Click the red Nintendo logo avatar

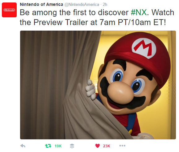(x=9, y=10)
